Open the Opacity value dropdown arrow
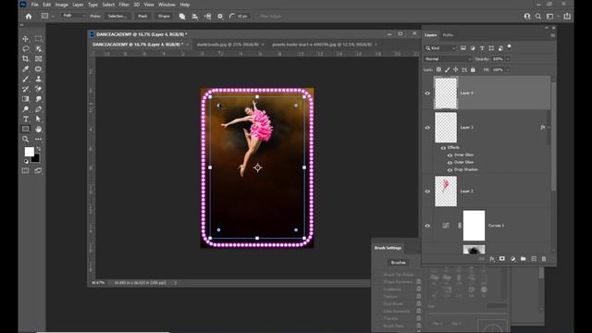592x333 pixels. pyautogui.click(x=508, y=59)
